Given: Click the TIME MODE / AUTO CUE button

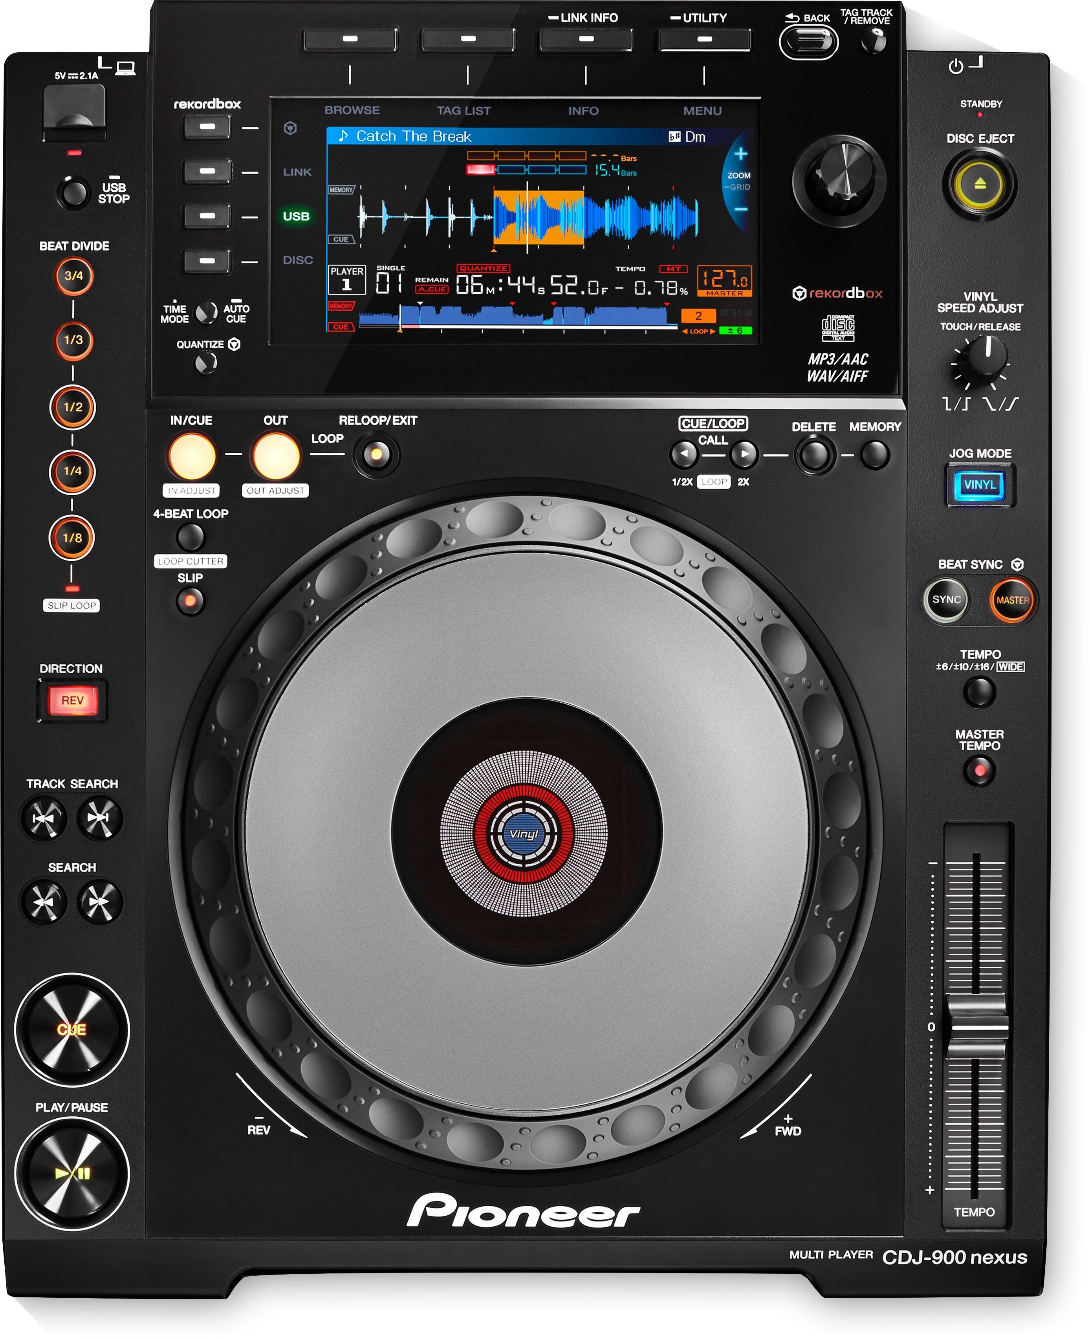Looking at the screenshot, I should point(206,313).
